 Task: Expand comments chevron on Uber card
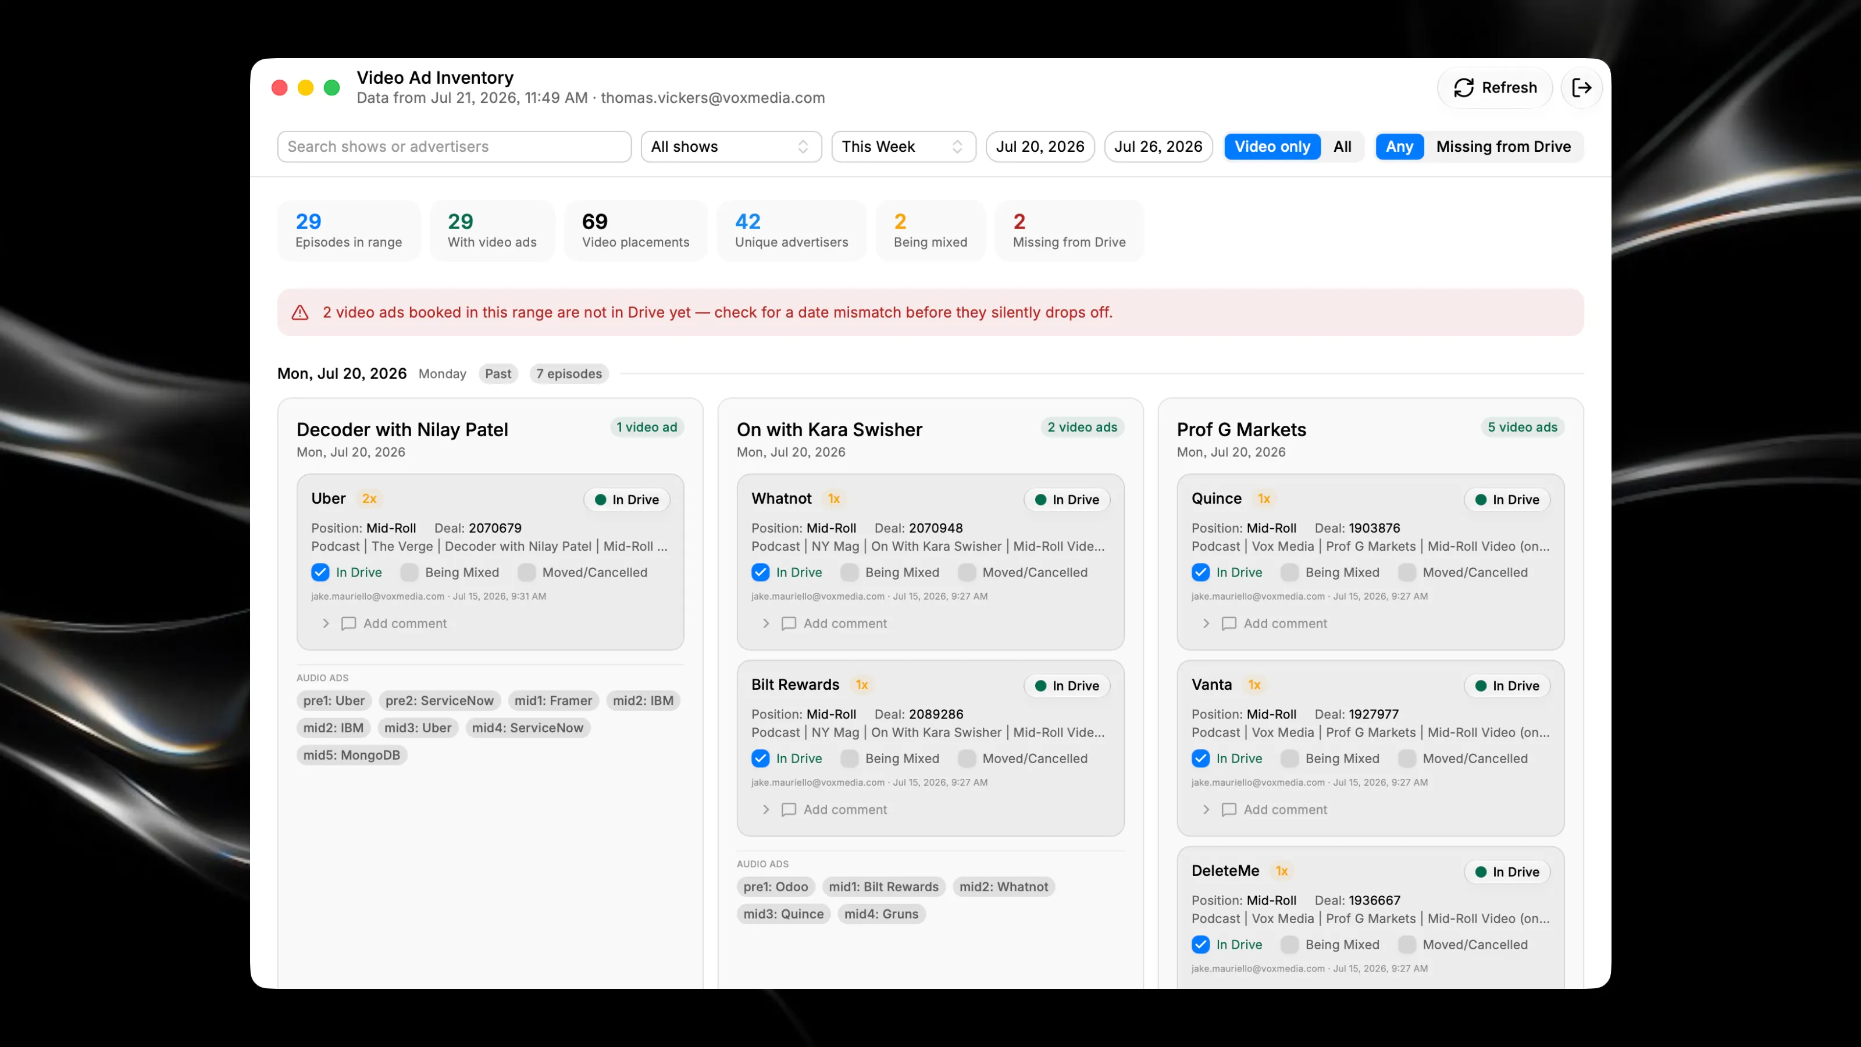(x=326, y=624)
